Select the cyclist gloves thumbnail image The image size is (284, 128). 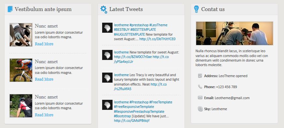[x=21, y=35]
